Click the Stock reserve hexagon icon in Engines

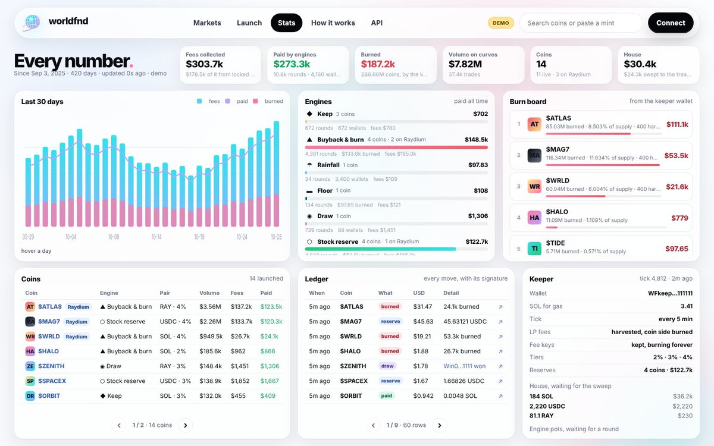pyautogui.click(x=309, y=242)
